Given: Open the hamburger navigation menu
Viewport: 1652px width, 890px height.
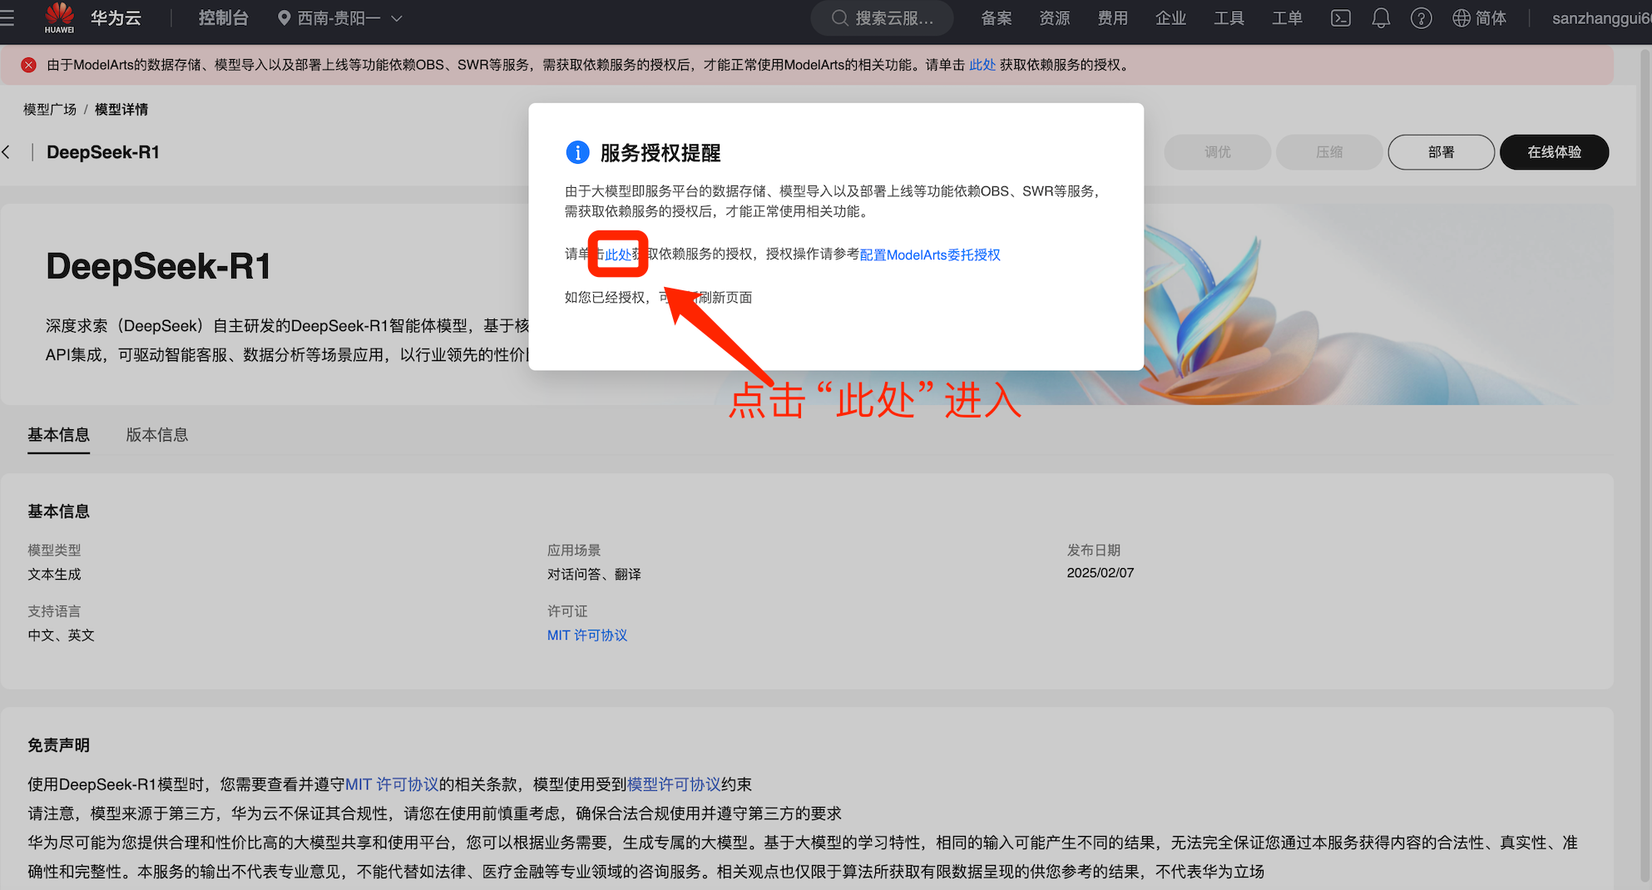Looking at the screenshot, I should [x=7, y=18].
